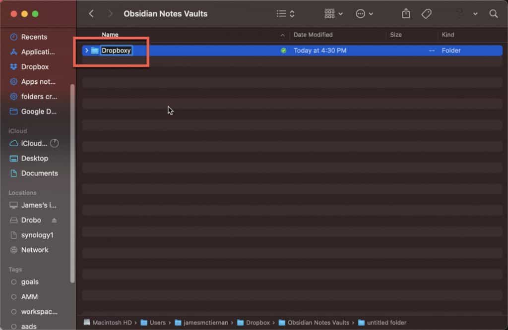This screenshot has height=330, width=508.
Task: Click Users in the path bar
Action: pos(153,323)
